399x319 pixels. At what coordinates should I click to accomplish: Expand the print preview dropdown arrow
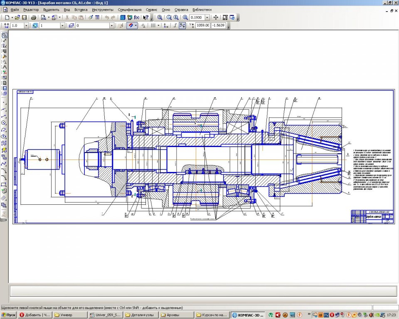(x=48, y=17)
